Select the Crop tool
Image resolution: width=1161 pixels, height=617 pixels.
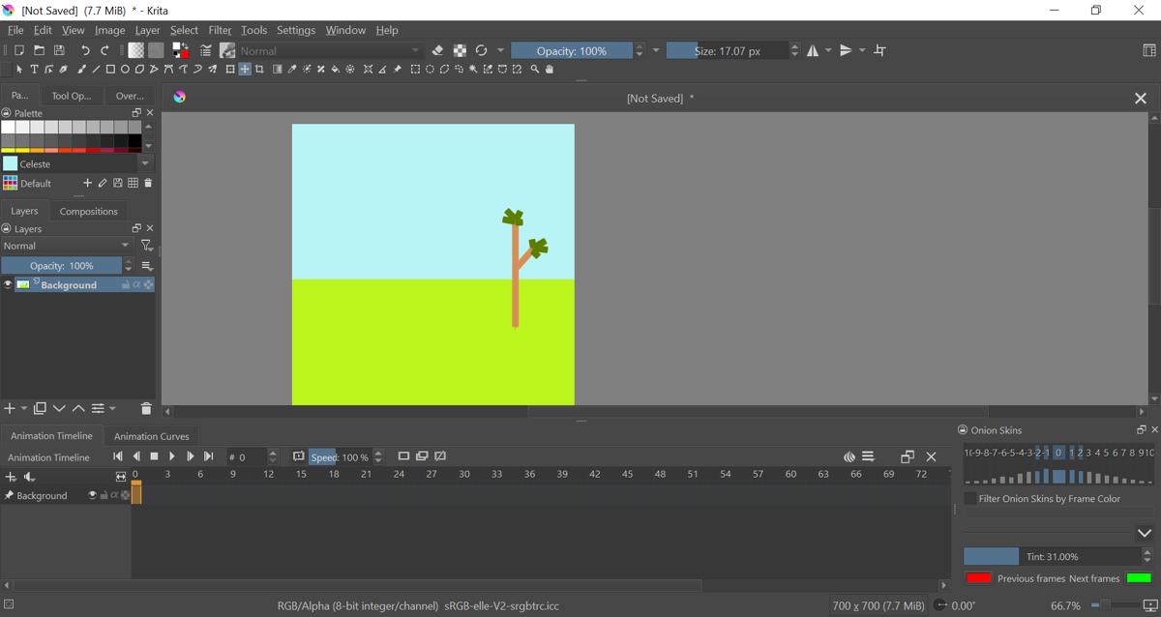[259, 69]
